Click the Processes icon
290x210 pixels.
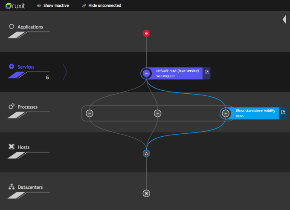tap(12, 106)
